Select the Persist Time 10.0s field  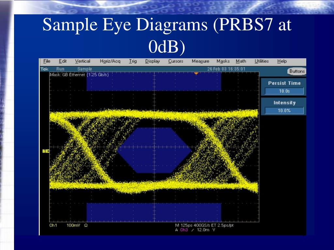pos(284,91)
